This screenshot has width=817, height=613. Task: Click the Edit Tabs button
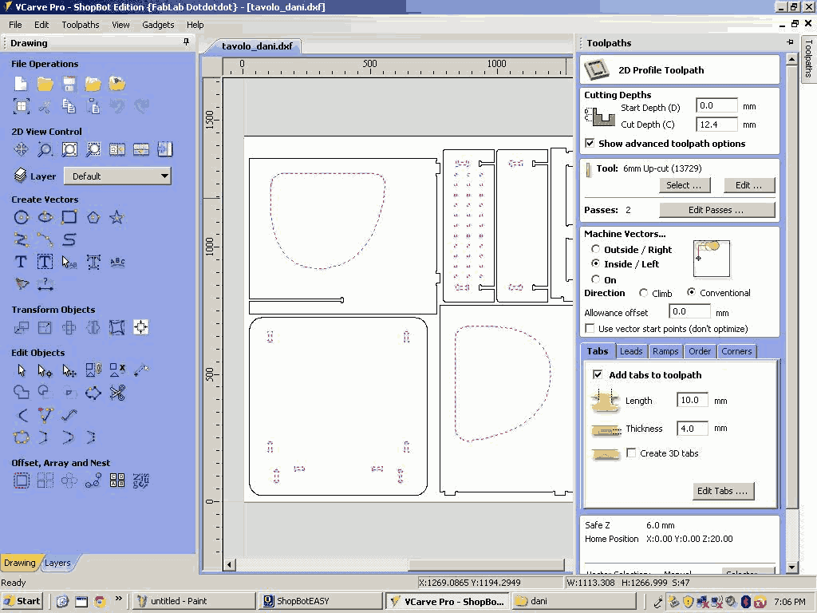(x=722, y=491)
